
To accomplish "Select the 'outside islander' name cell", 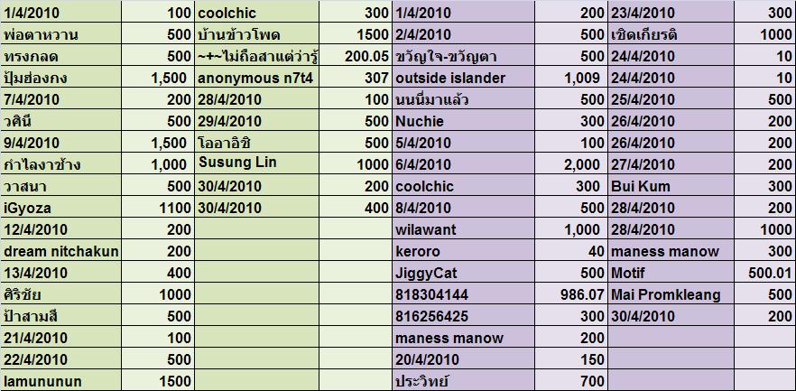I will [463, 78].
